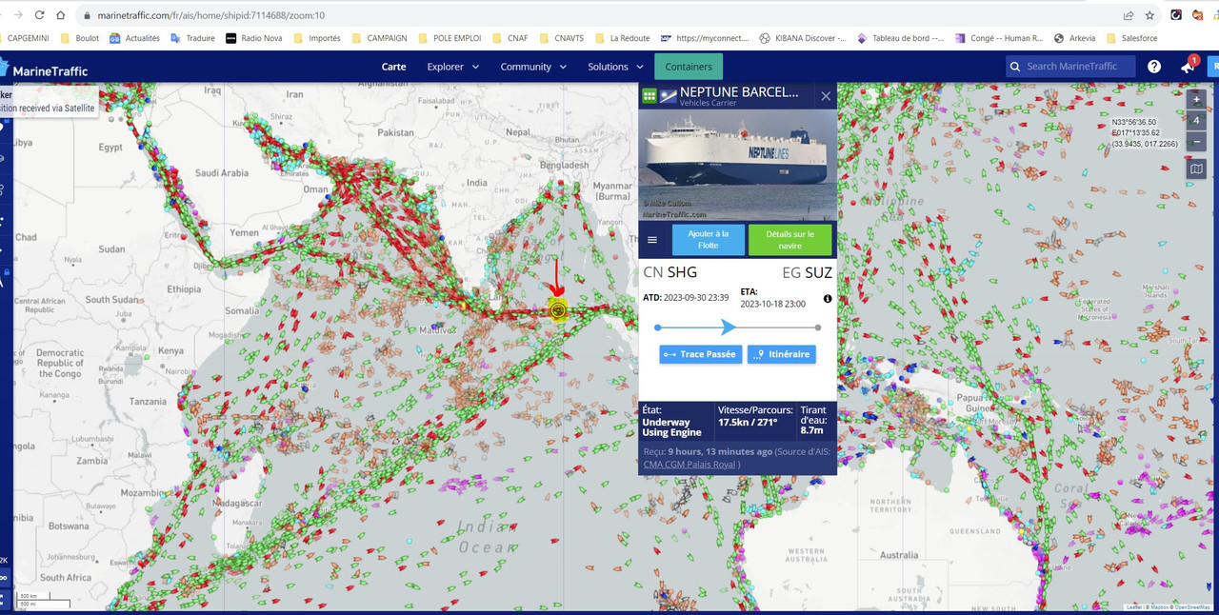This screenshot has width=1219, height=615.
Task: Click the zoom level 4 indicator
Action: point(1197,121)
